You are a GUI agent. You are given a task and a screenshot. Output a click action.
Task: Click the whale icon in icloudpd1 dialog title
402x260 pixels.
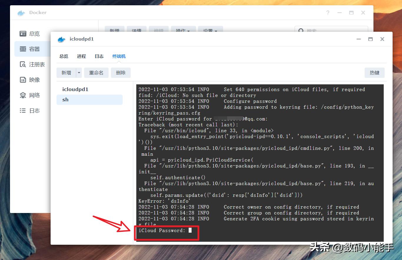[x=61, y=39]
